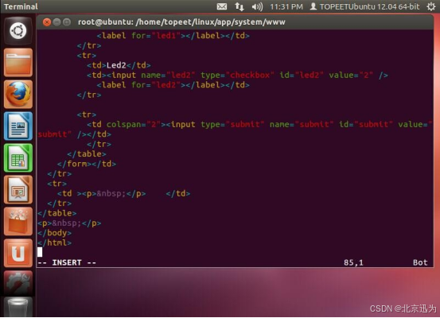Open the Files manager from the dock
The image size is (440, 318).
18,62
